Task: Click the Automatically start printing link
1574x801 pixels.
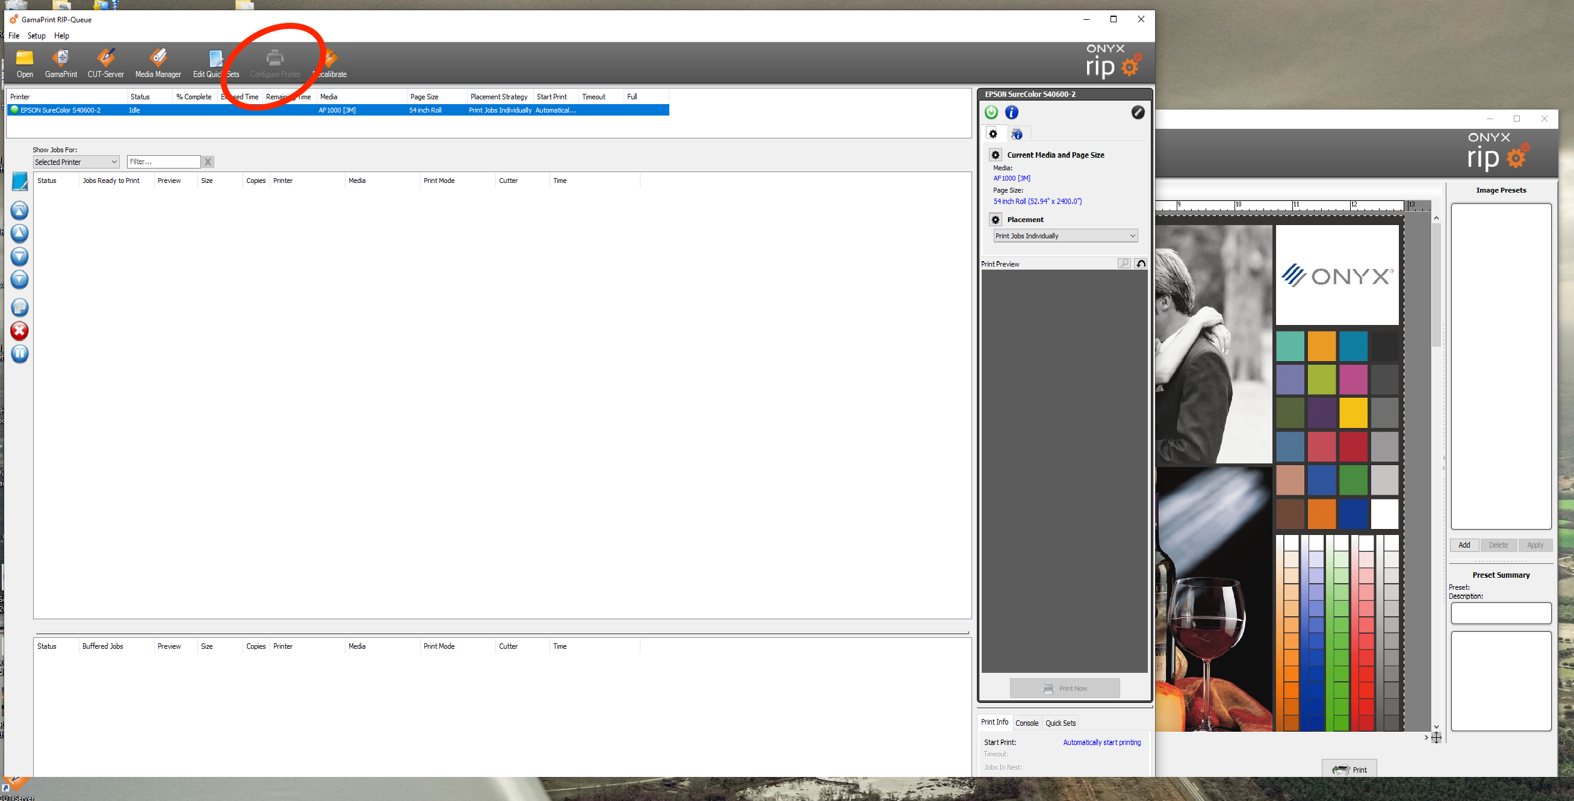Action: point(1101,743)
